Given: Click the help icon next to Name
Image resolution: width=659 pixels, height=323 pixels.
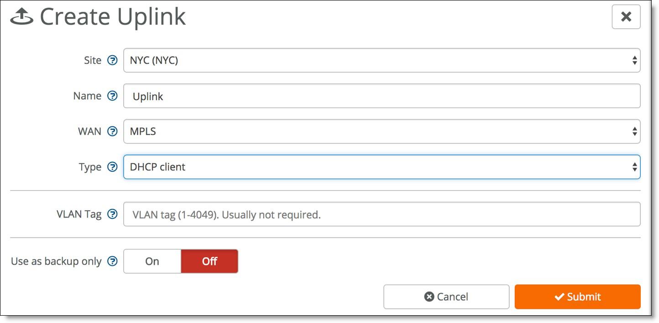Looking at the screenshot, I should [112, 96].
